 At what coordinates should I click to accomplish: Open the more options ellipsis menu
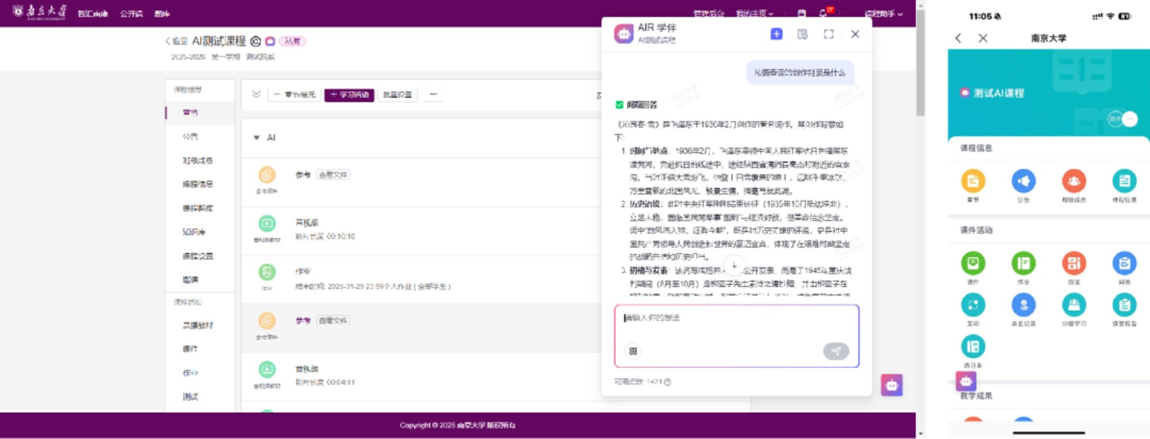pyautogui.click(x=433, y=94)
